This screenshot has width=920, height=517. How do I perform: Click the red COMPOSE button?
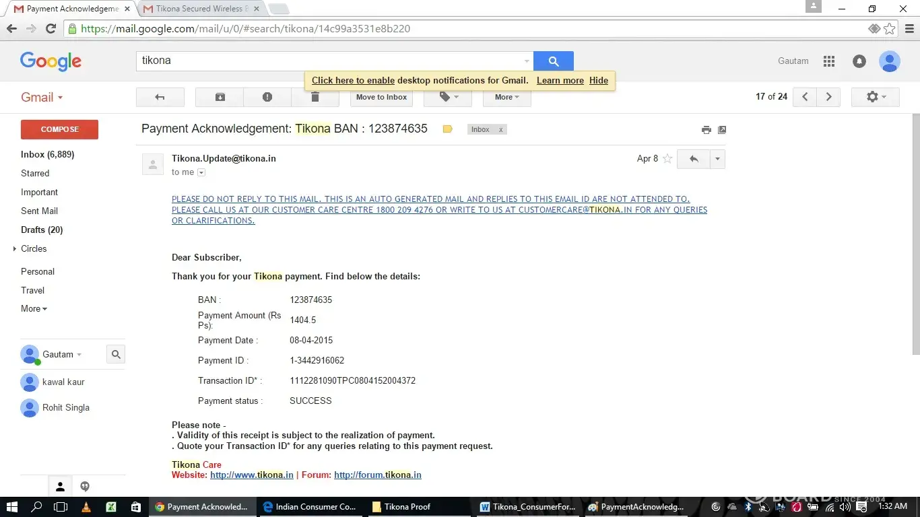[x=59, y=129]
